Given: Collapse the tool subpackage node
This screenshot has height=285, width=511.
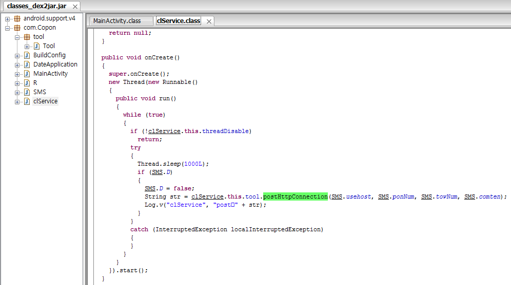Looking at the screenshot, I should coord(17,37).
